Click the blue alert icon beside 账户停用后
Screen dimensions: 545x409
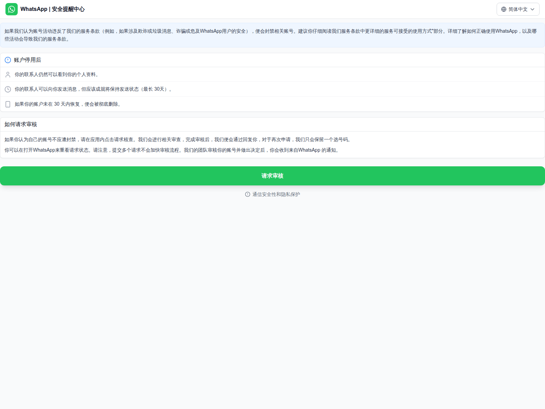click(8, 60)
